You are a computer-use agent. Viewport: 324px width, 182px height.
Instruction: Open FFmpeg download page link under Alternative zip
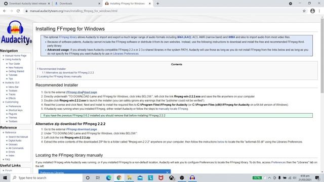[x=82, y=129]
